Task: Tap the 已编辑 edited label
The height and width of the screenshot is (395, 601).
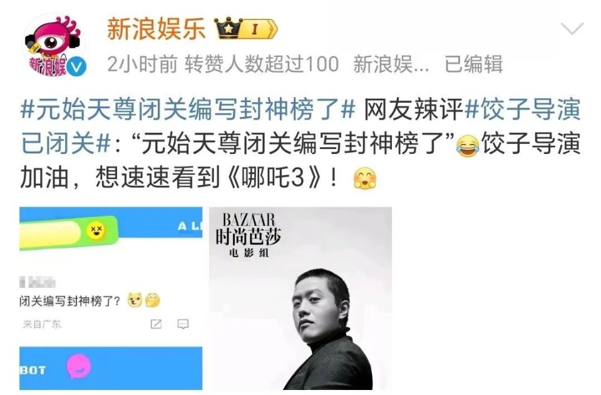Action: tap(473, 64)
